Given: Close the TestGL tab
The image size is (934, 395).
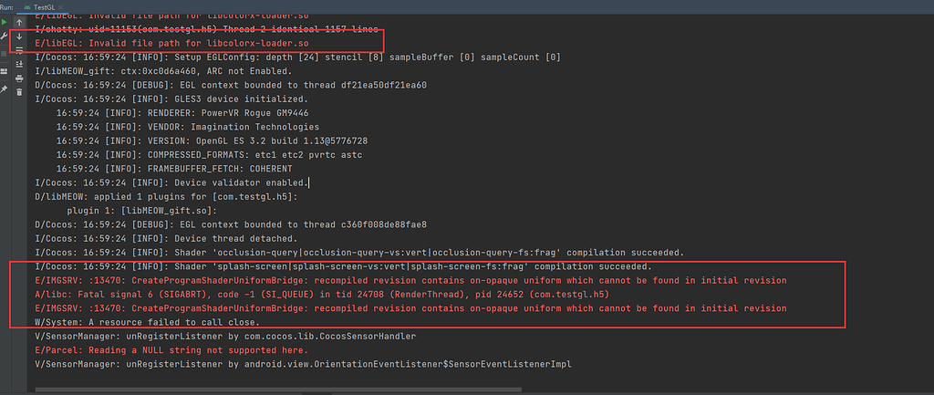Looking at the screenshot, I should point(63,6).
